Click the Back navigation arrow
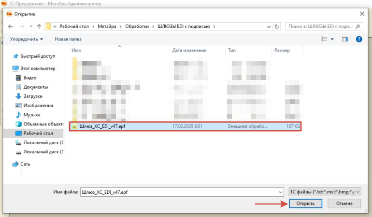372x217 pixels. pyautogui.click(x=11, y=26)
